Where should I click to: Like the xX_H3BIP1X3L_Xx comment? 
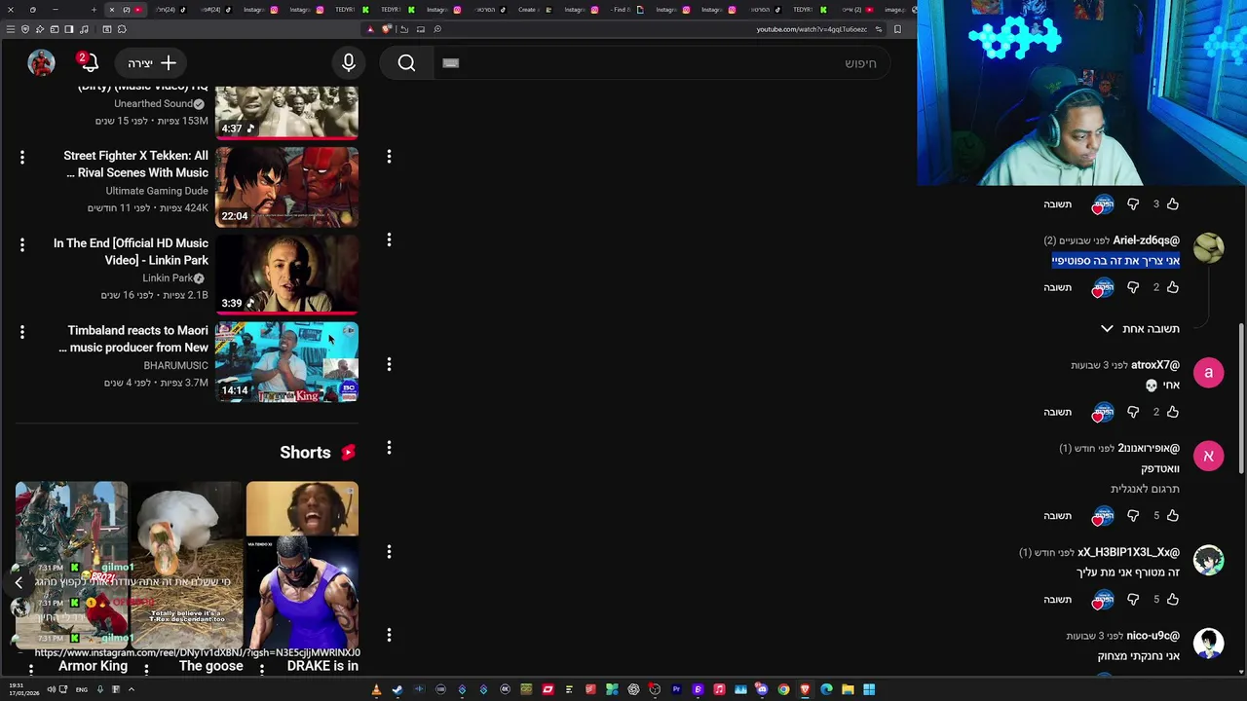pos(1173,599)
